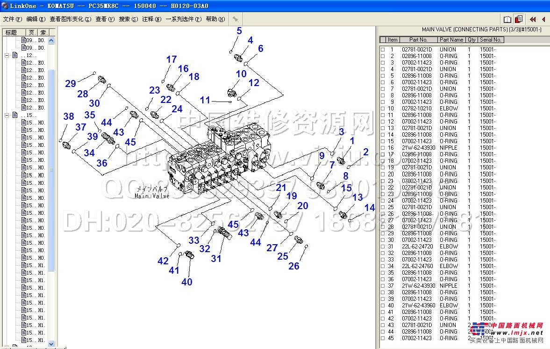
Task: Check the box for item 34 ELBOW
Action: 383,266
